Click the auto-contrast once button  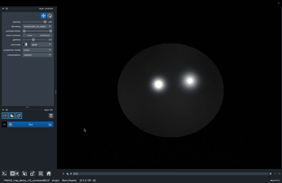(30, 35)
